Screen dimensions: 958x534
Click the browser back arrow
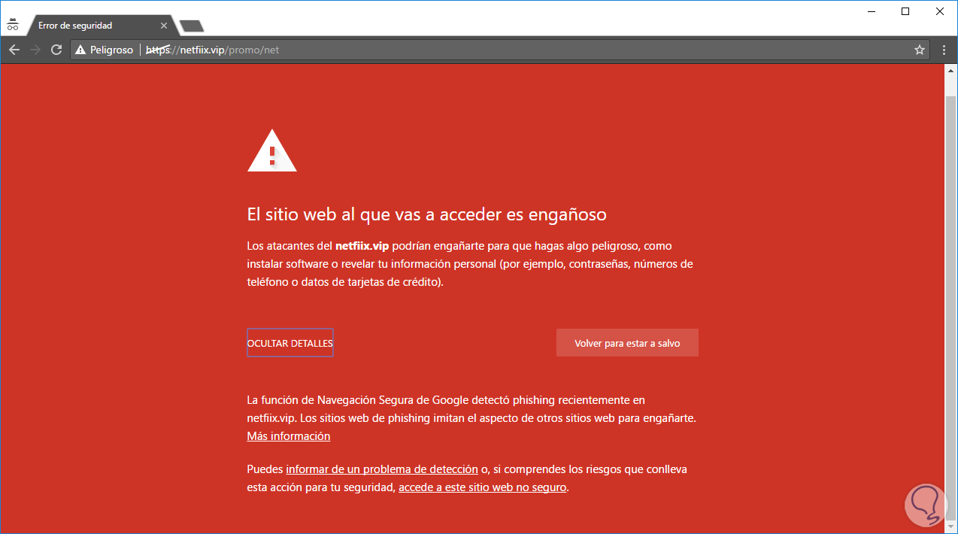tap(14, 50)
